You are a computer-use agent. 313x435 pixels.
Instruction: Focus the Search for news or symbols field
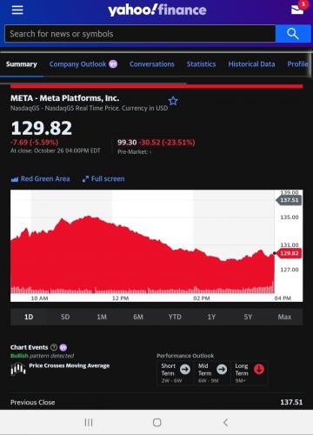(x=140, y=34)
